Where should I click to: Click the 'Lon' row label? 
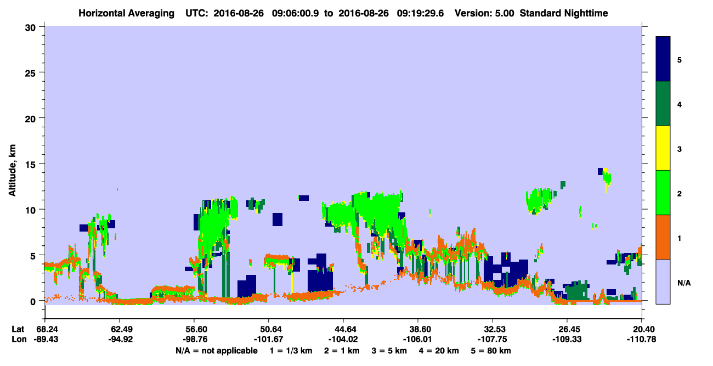(18, 339)
